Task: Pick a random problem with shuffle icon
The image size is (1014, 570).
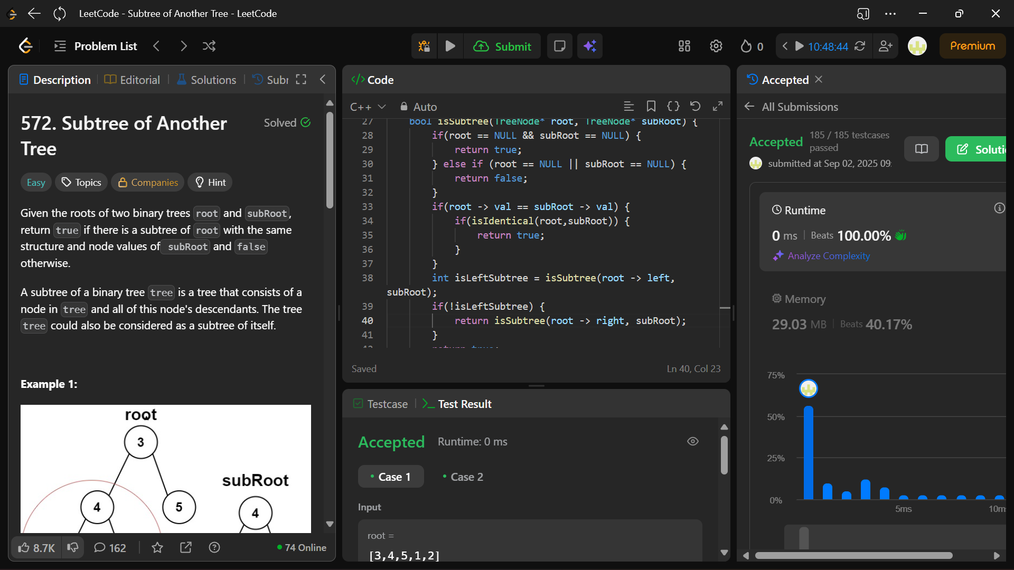Action: tap(209, 46)
